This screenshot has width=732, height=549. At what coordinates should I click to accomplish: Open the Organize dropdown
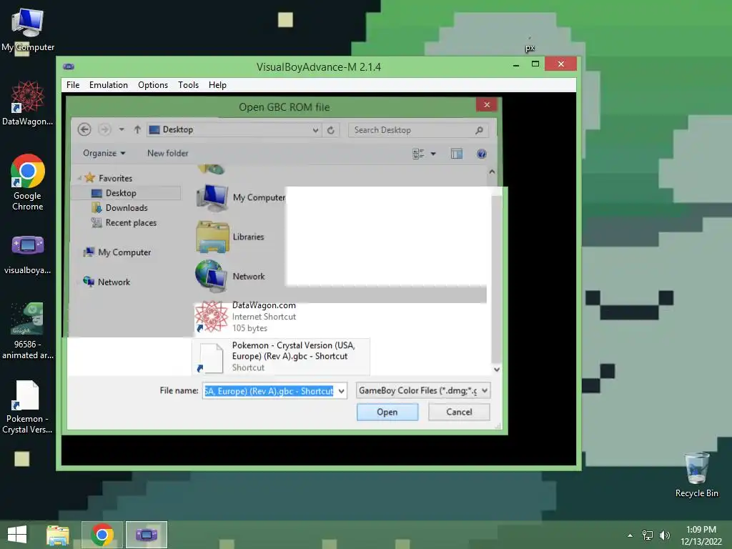tap(104, 153)
